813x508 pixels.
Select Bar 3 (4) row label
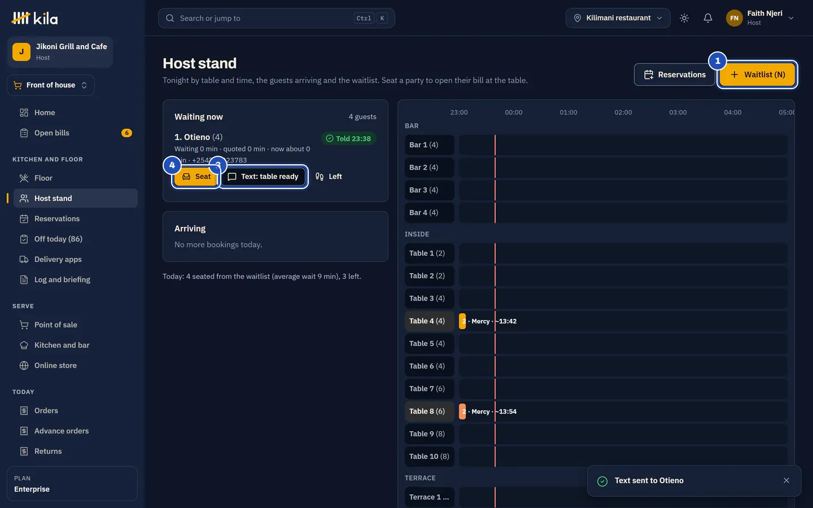(429, 190)
